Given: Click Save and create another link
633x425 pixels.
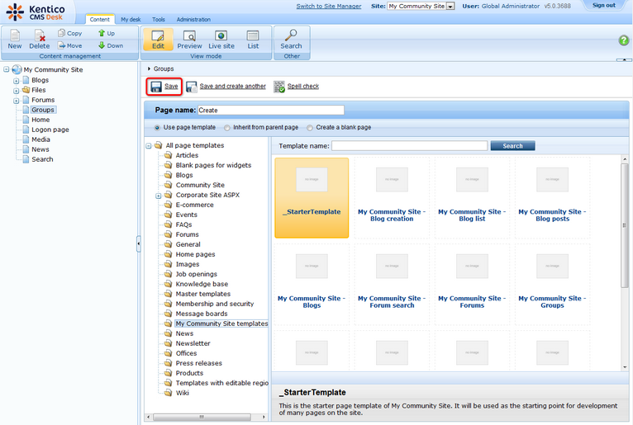Looking at the screenshot, I should pos(232,87).
